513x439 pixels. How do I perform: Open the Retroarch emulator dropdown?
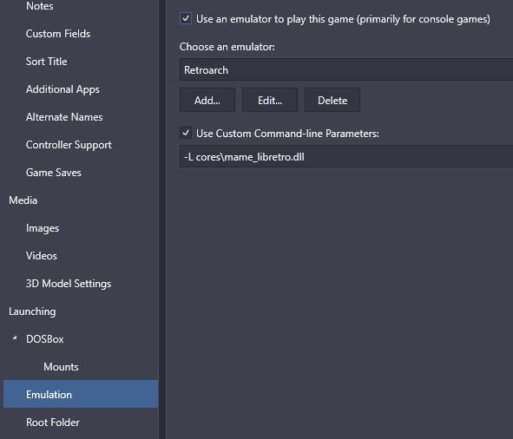pos(346,69)
